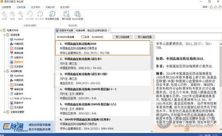This screenshot has width=222, height=136.
Task: Click the help question-mark icon
Action: pyautogui.click(x=220, y=7)
